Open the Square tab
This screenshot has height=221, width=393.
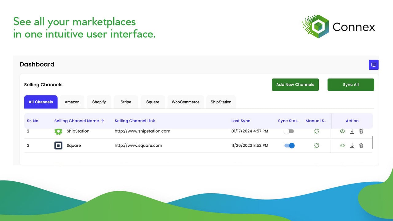pos(153,102)
